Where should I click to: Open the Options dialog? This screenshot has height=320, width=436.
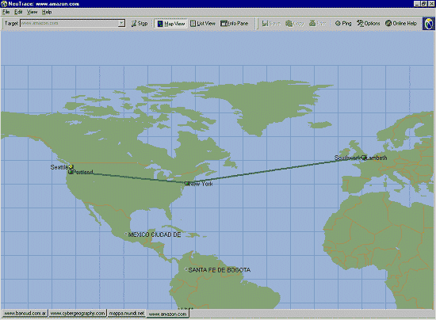369,24
